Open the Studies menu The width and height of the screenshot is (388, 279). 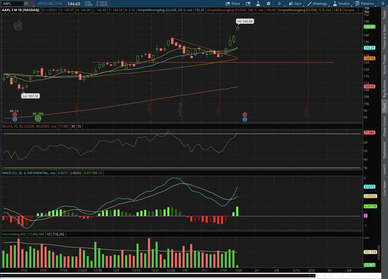coord(341,3)
